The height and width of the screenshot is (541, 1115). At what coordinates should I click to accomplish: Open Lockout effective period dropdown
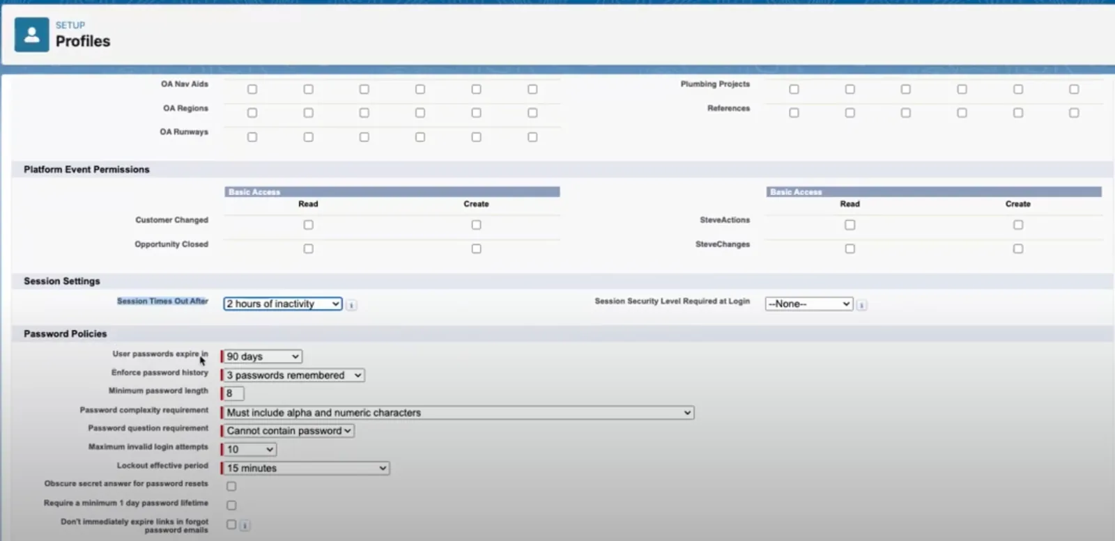point(307,469)
